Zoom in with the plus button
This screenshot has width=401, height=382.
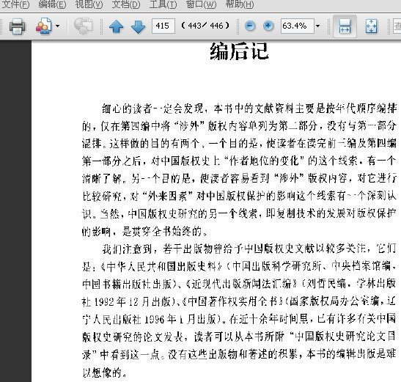click(x=268, y=26)
